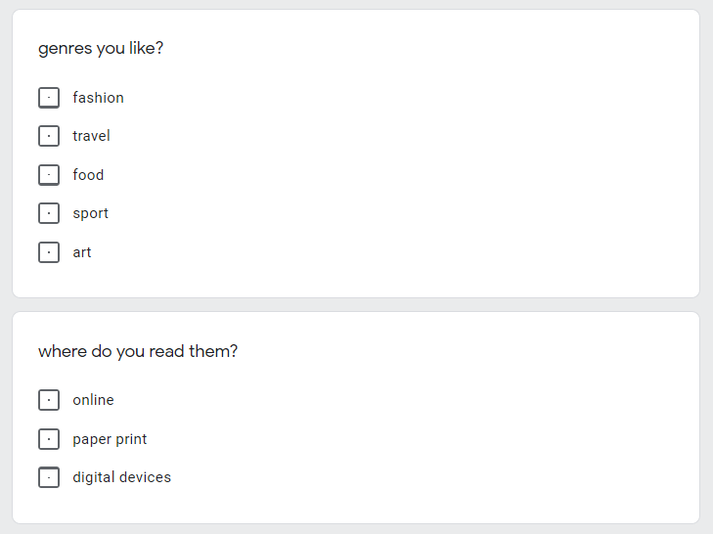This screenshot has height=534, width=713.
Task: Click the art option label
Action: pyautogui.click(x=82, y=252)
